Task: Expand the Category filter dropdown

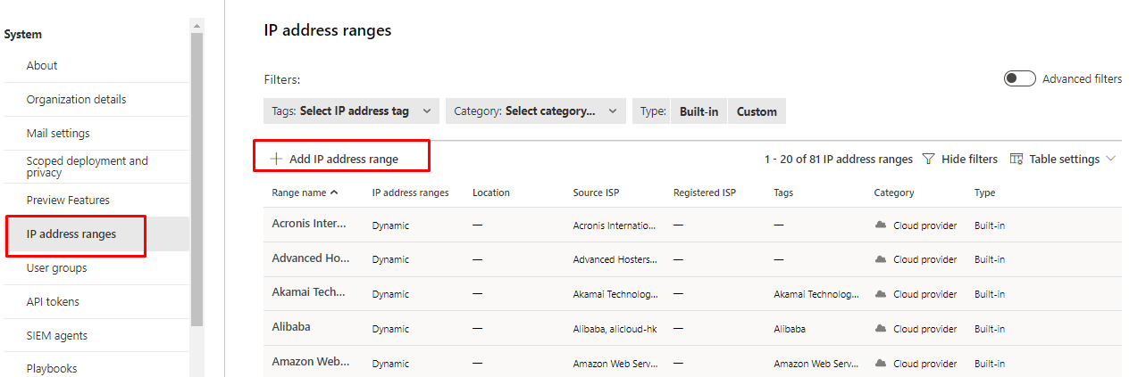Action: click(535, 111)
